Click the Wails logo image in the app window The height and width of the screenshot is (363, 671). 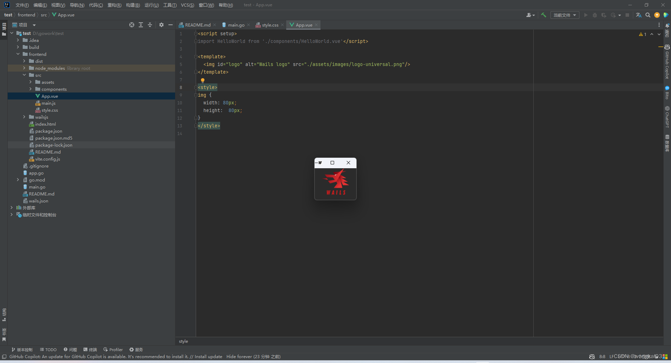coord(336,182)
